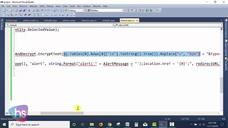Click the redirectURL identifier in the code
228x128 pixels.
[208, 64]
